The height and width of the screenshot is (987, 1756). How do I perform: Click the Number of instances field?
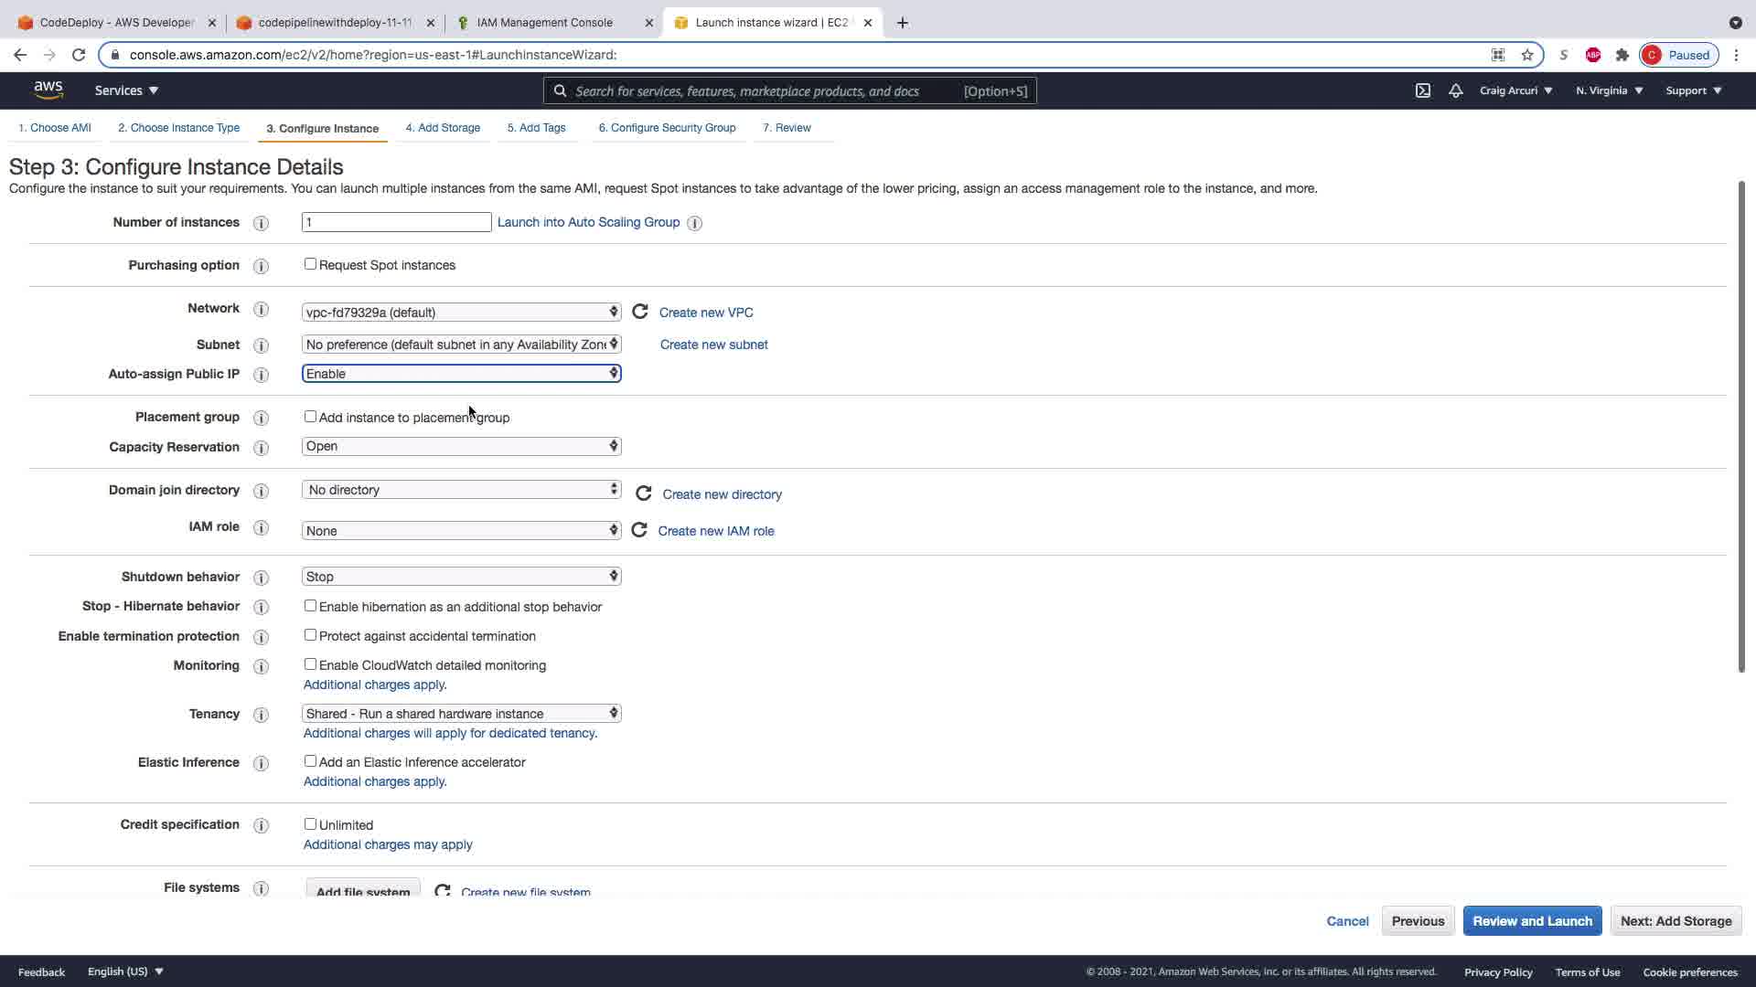point(396,222)
